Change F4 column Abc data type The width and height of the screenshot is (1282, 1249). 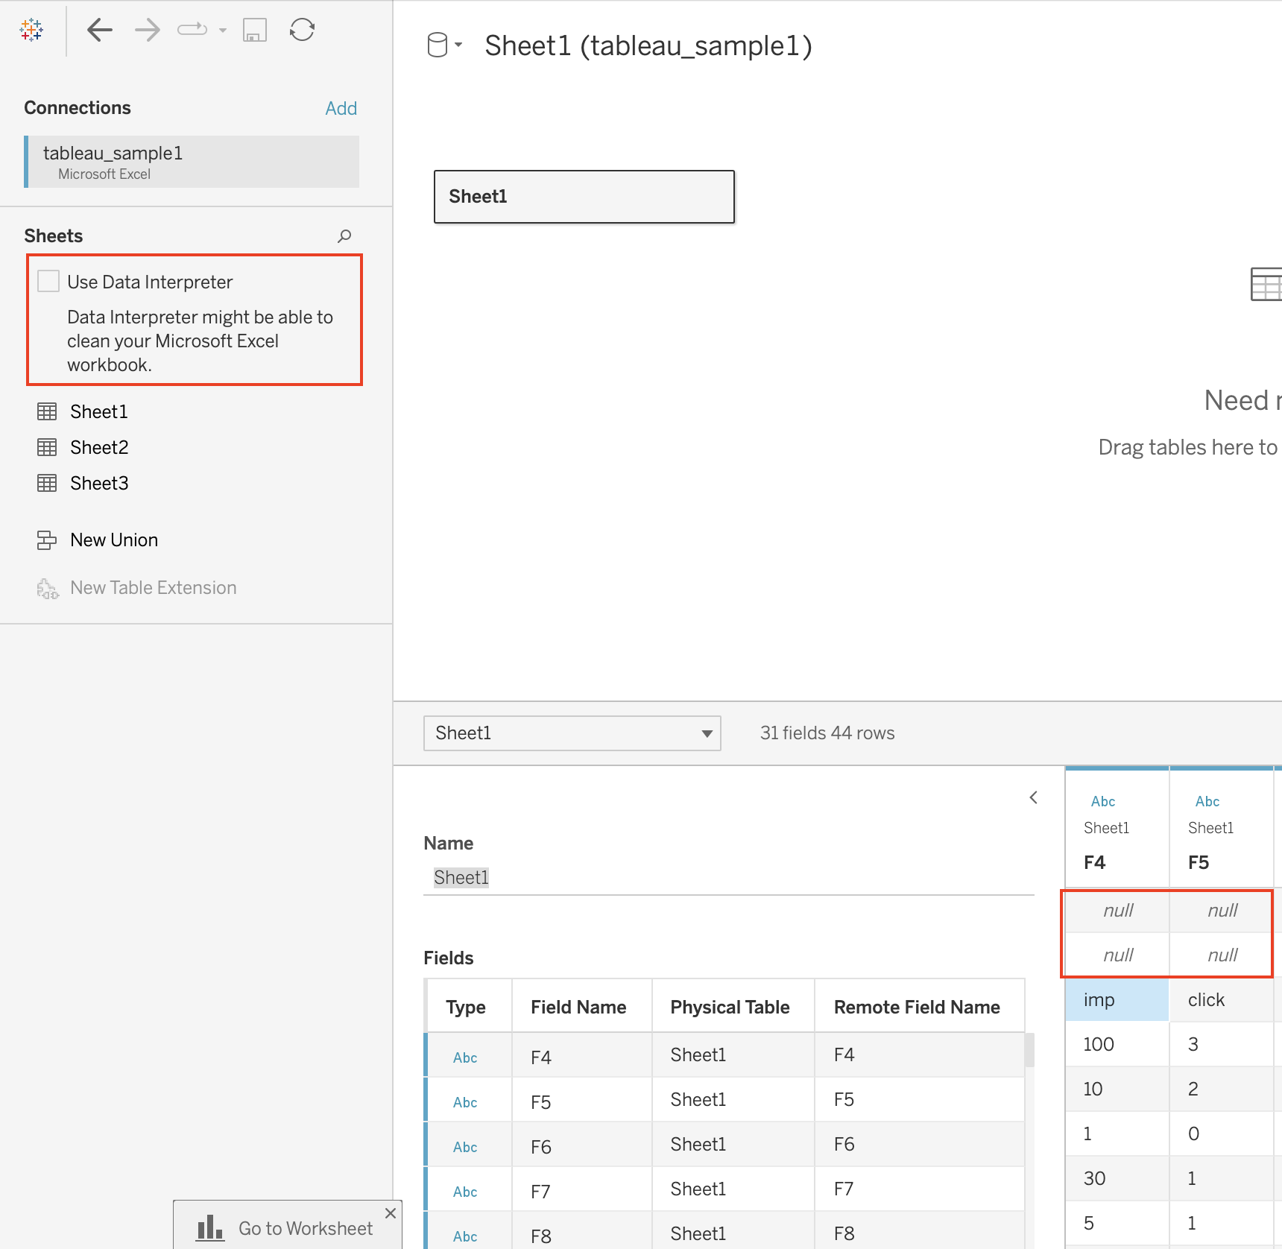pyautogui.click(x=1103, y=802)
